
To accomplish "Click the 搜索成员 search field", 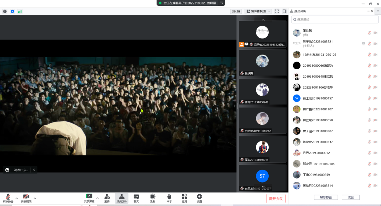I will coord(334,19).
